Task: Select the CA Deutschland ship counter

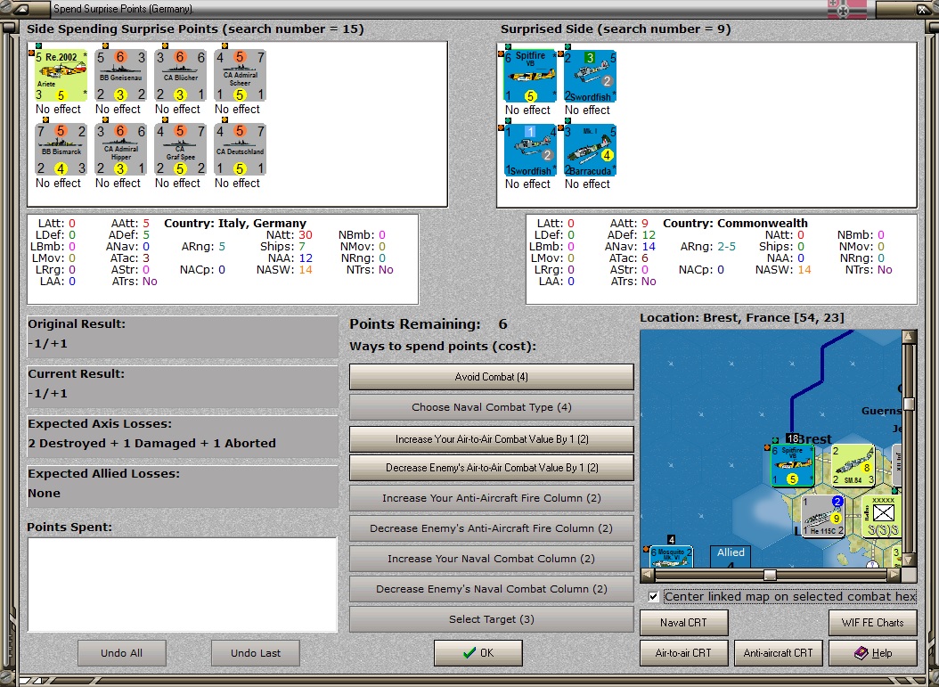Action: 241,150
